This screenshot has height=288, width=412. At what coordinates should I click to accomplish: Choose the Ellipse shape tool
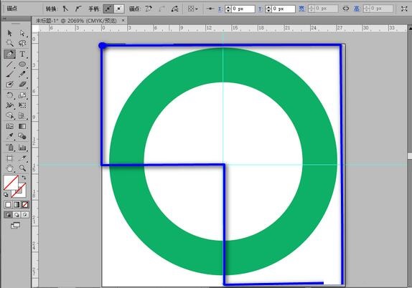[x=22, y=64]
